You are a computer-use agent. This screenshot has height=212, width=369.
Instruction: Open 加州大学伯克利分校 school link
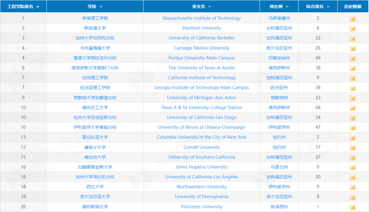(x=95, y=38)
